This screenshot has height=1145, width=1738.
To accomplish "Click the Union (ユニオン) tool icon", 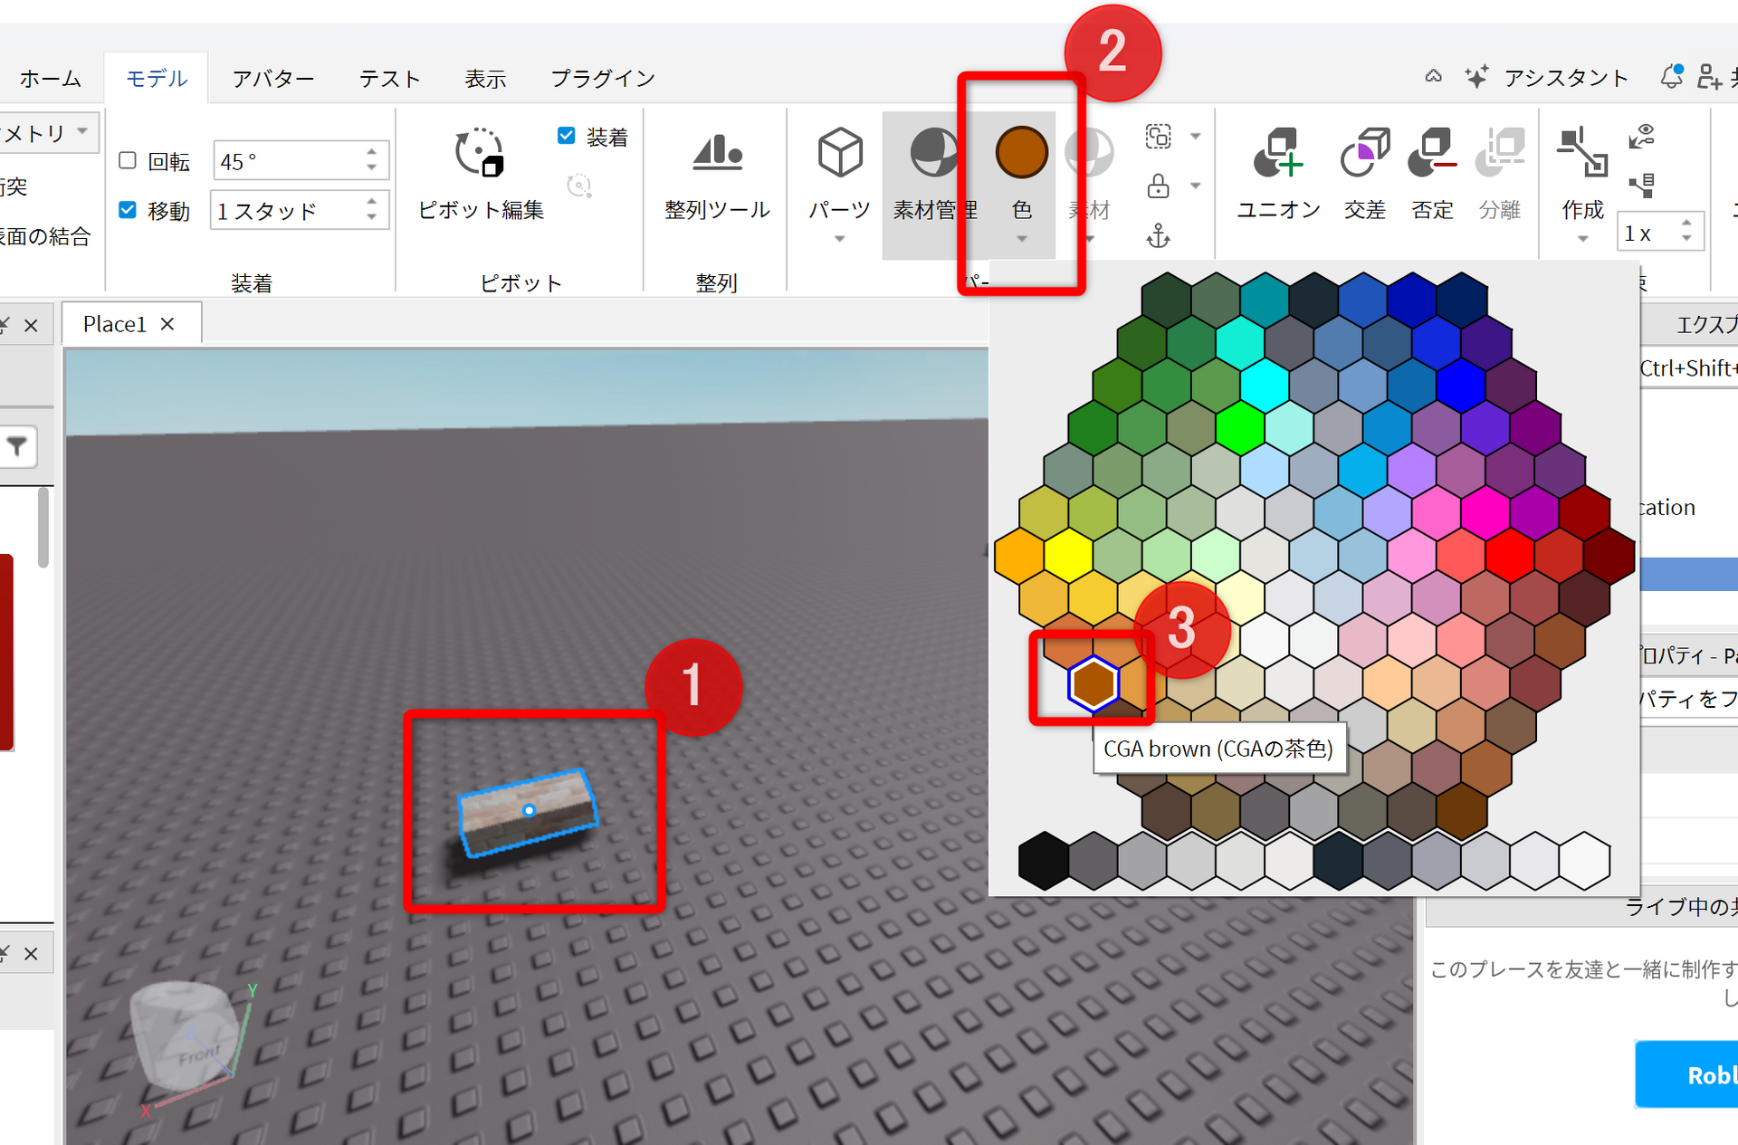I will pos(1277,152).
